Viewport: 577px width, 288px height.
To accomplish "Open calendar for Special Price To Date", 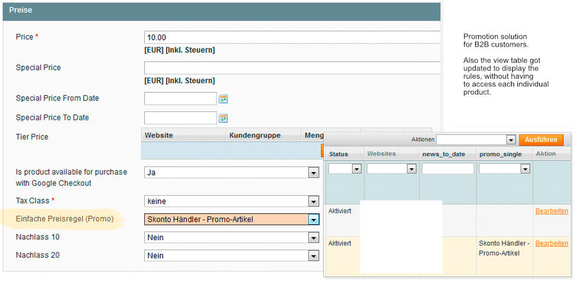I will (223, 118).
